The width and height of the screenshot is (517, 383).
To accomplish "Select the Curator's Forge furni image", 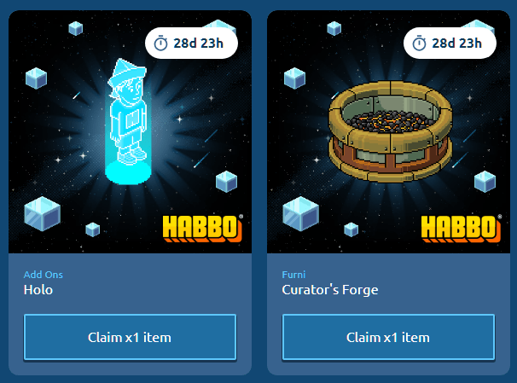I will click(x=390, y=131).
